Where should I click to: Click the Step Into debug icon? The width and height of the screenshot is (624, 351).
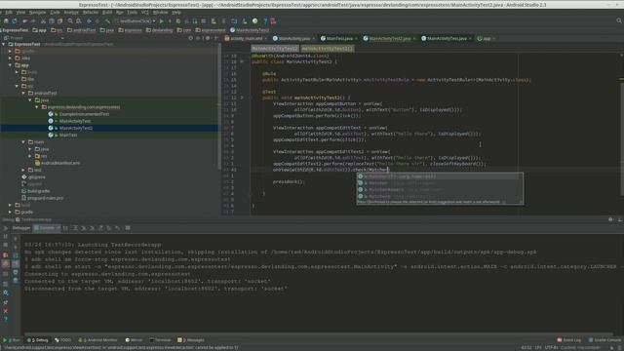point(84,228)
